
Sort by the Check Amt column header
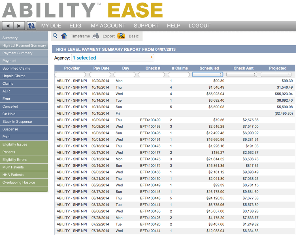[x=244, y=68]
